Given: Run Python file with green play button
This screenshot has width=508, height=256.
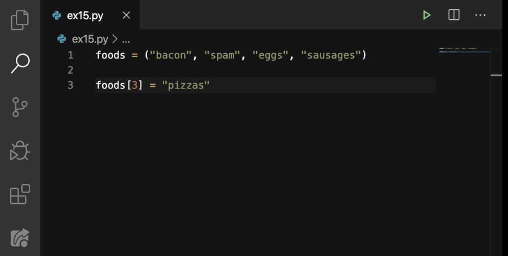Looking at the screenshot, I should pyautogui.click(x=427, y=15).
